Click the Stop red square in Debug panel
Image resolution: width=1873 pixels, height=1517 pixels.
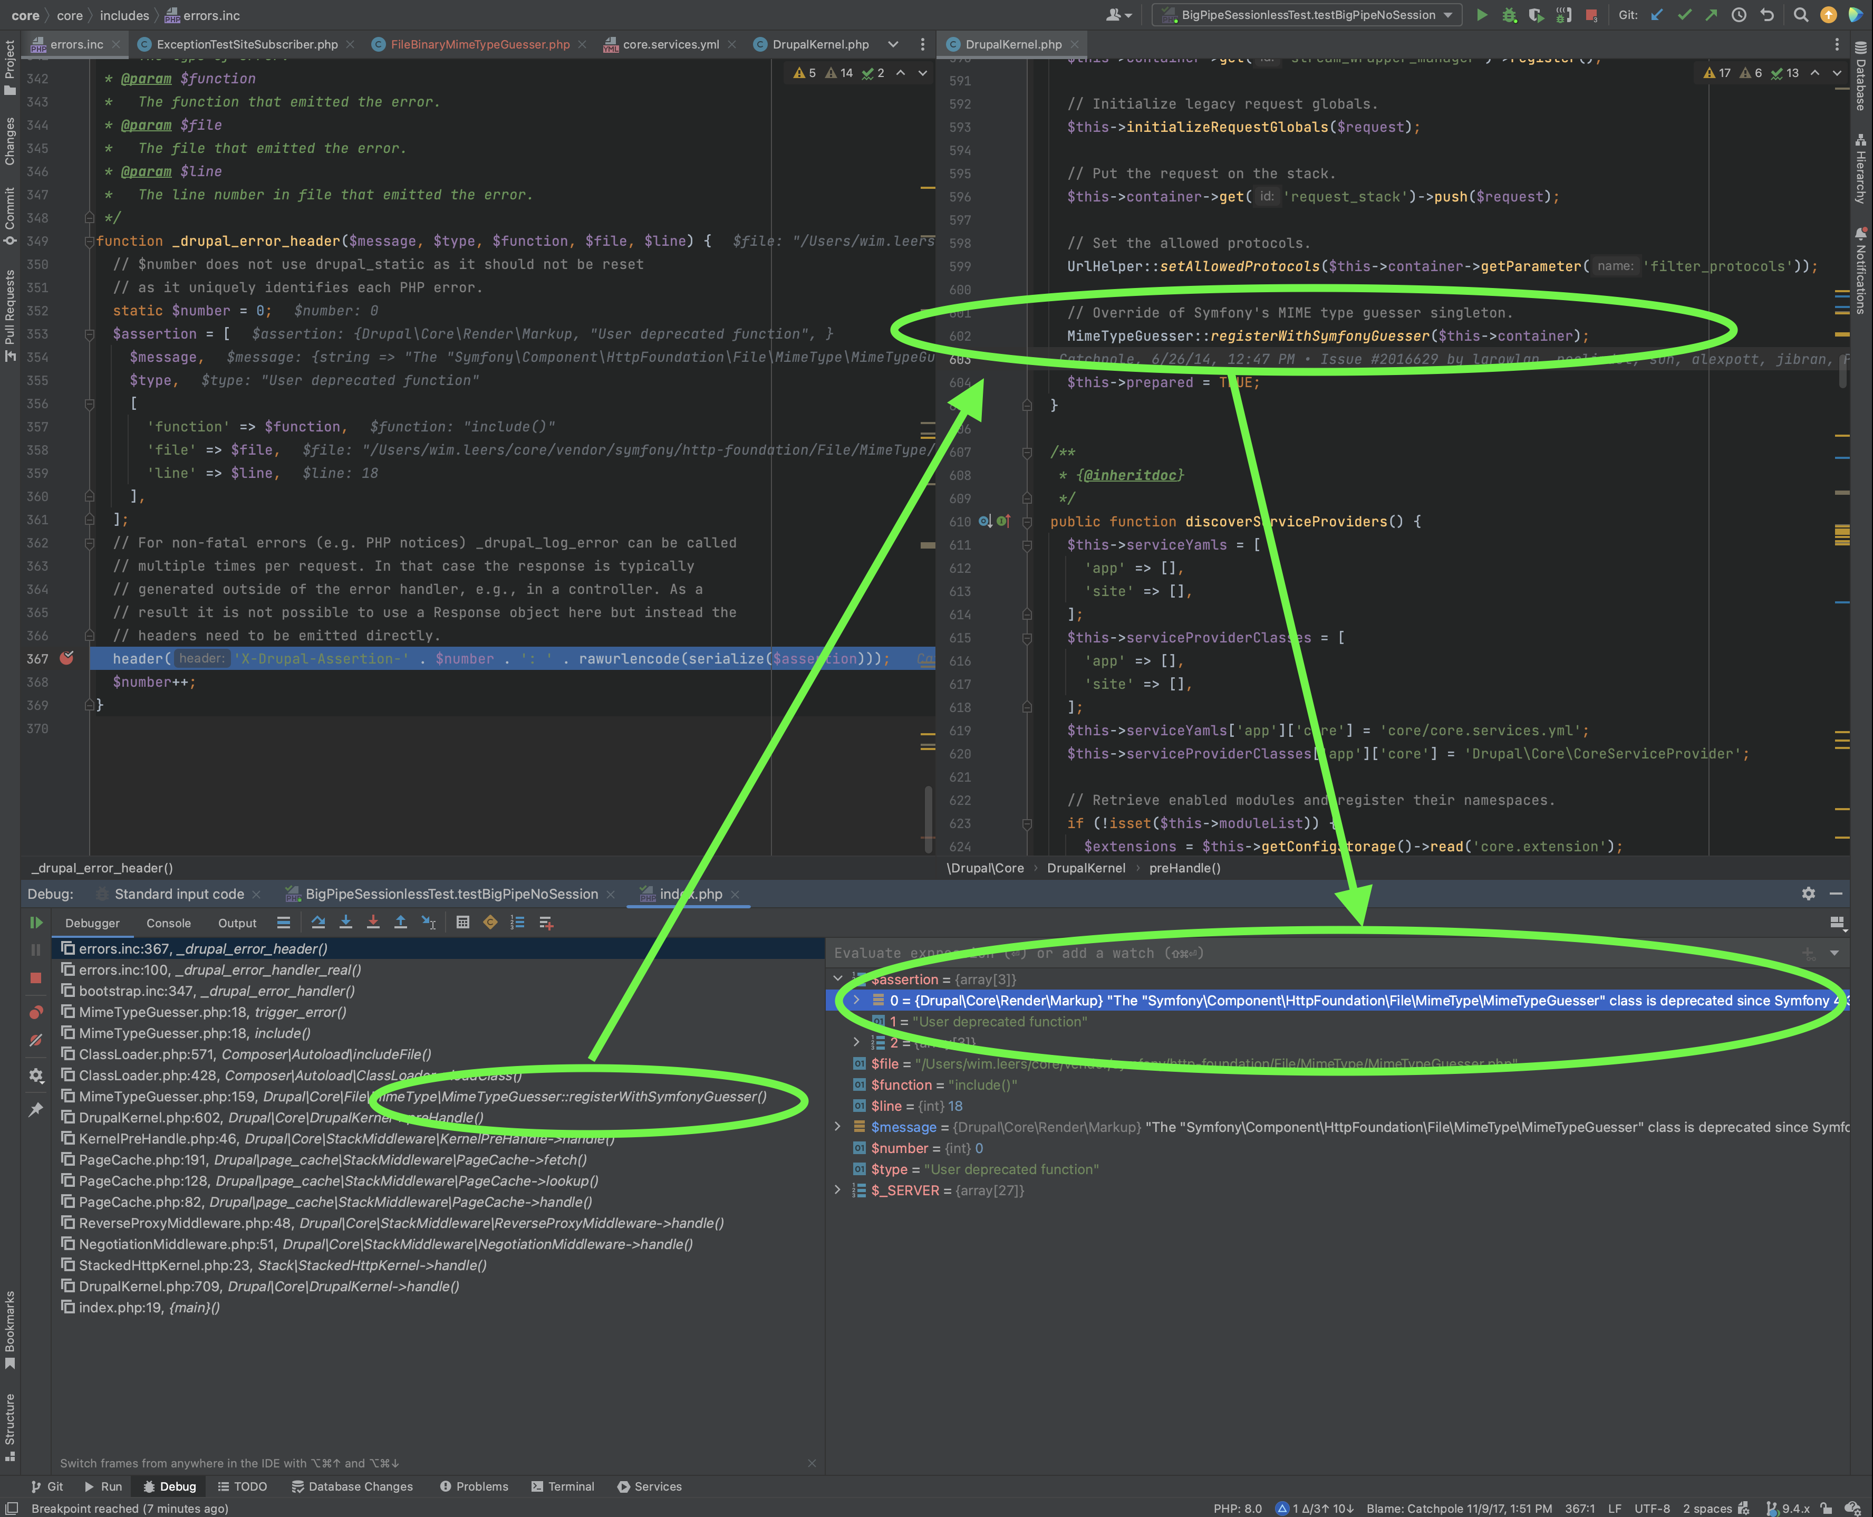pos(36,978)
